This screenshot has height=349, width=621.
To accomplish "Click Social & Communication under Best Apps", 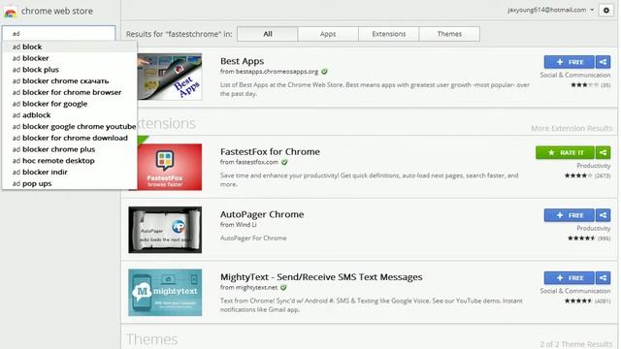I will pos(575,76).
